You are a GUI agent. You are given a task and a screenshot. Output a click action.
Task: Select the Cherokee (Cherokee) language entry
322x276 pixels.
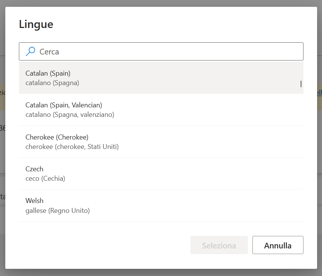tap(161, 142)
